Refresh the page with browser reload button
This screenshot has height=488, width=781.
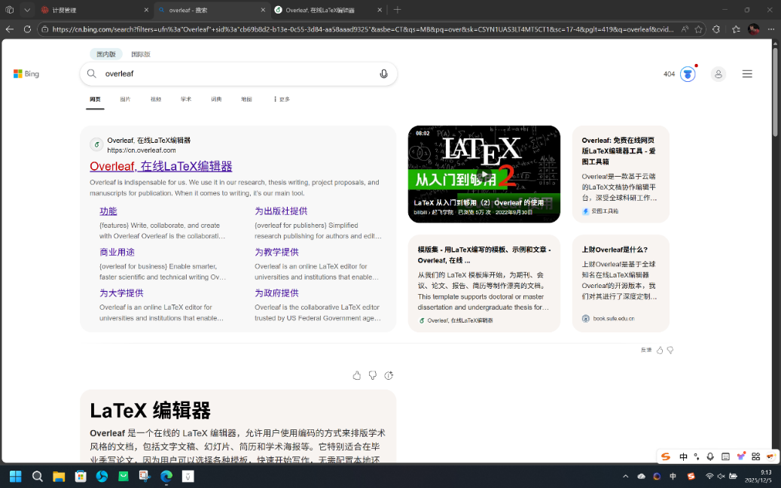27,29
